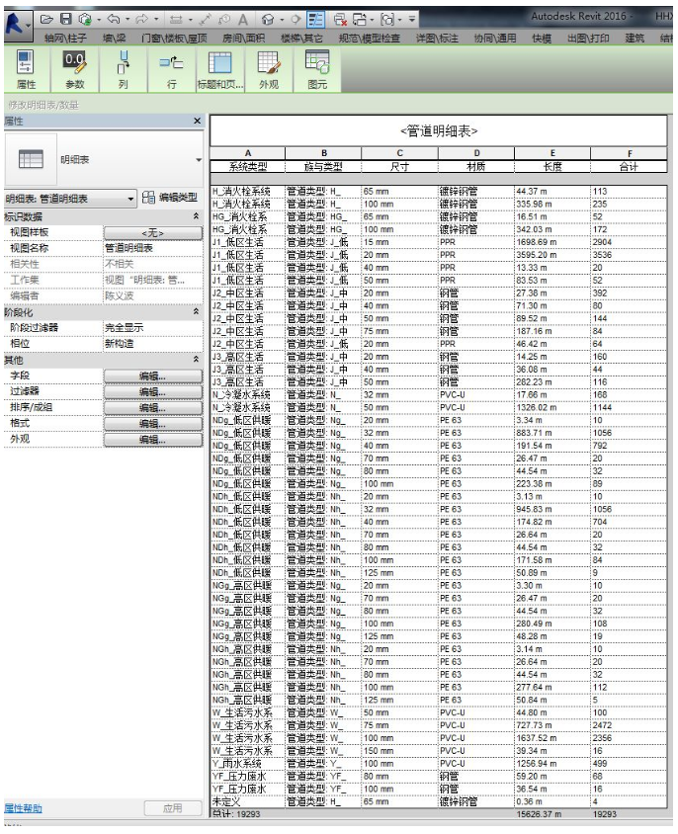Click the Appearance (外观) ribbon tool
The image size is (678, 834).
click(x=269, y=70)
